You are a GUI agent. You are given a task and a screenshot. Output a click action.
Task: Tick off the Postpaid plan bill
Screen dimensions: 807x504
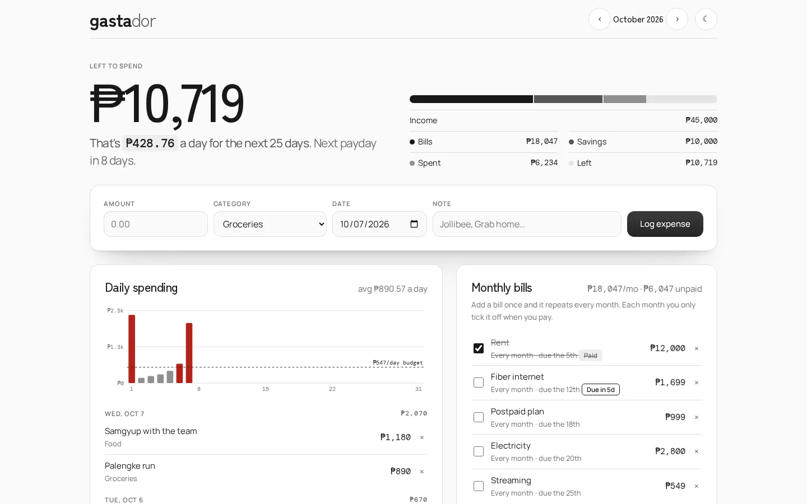coord(479,417)
